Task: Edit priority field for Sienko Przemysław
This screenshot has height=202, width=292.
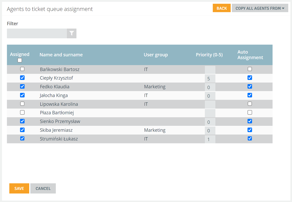Action: (x=210, y=122)
